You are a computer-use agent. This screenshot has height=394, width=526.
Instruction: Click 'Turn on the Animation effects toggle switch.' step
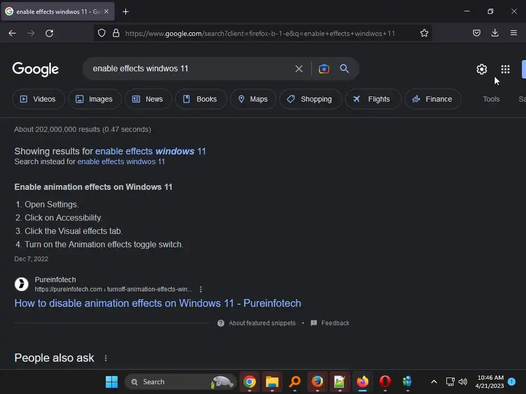click(104, 245)
